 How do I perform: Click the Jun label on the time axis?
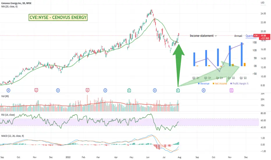148,157
